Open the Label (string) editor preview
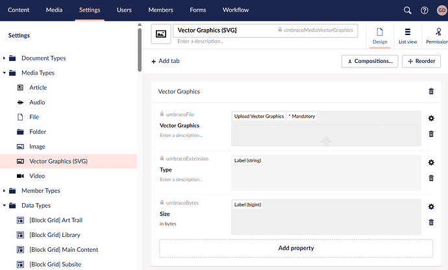The width and height of the screenshot is (448, 270). click(x=326, y=173)
